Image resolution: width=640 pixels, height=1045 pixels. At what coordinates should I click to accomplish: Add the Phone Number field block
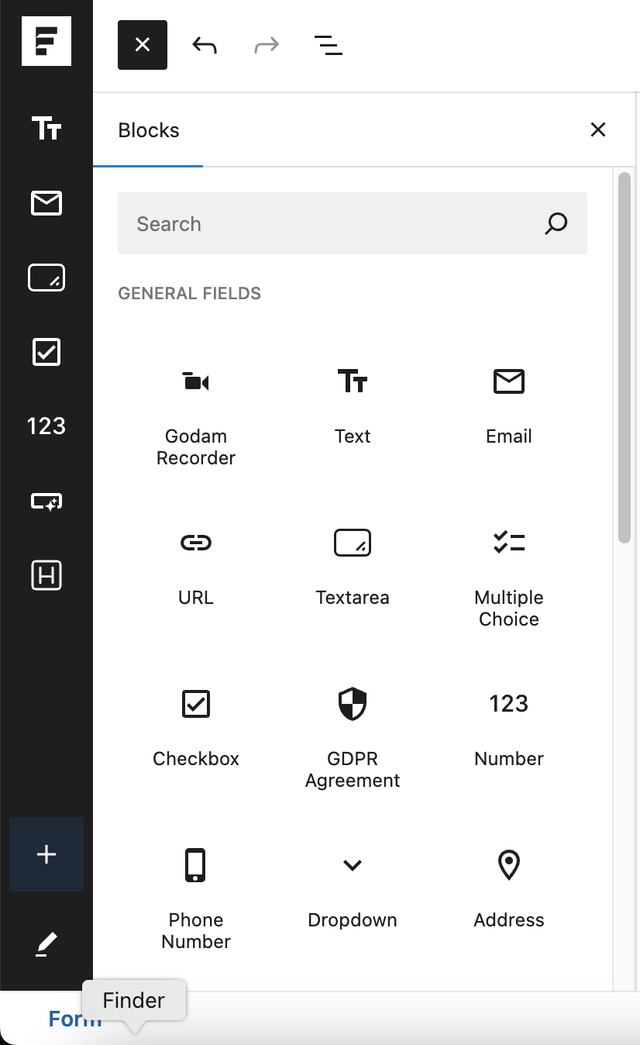click(x=196, y=897)
